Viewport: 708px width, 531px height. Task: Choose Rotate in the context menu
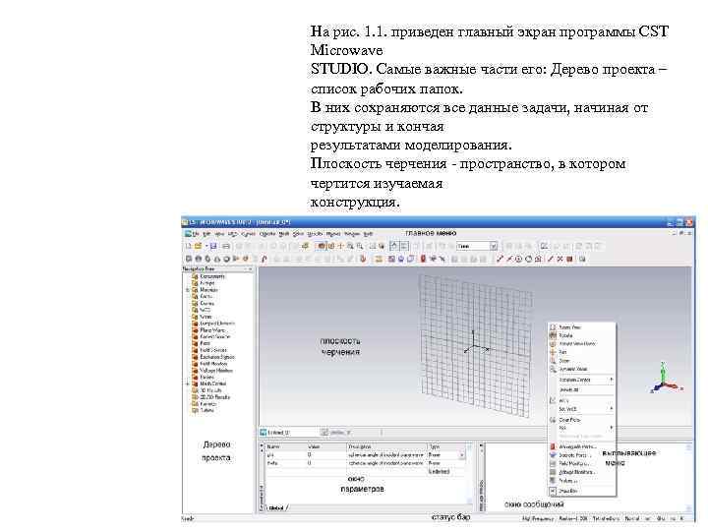[565, 335]
